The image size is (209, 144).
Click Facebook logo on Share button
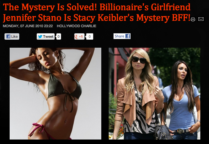pos(128,36)
